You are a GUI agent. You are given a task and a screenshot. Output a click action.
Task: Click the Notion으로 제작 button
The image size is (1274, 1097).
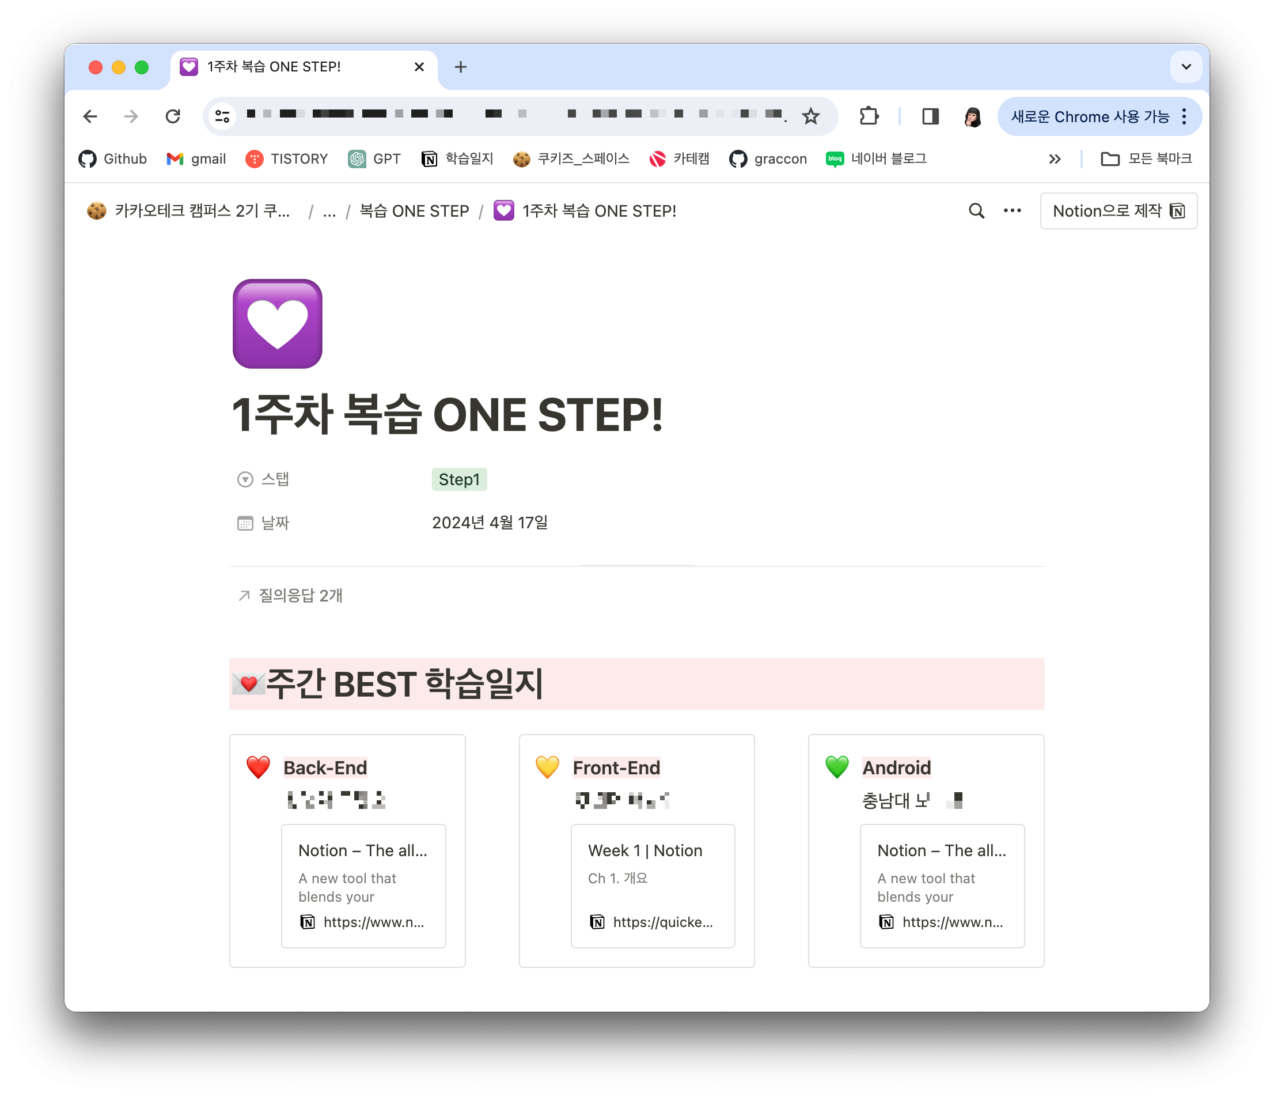(1118, 211)
